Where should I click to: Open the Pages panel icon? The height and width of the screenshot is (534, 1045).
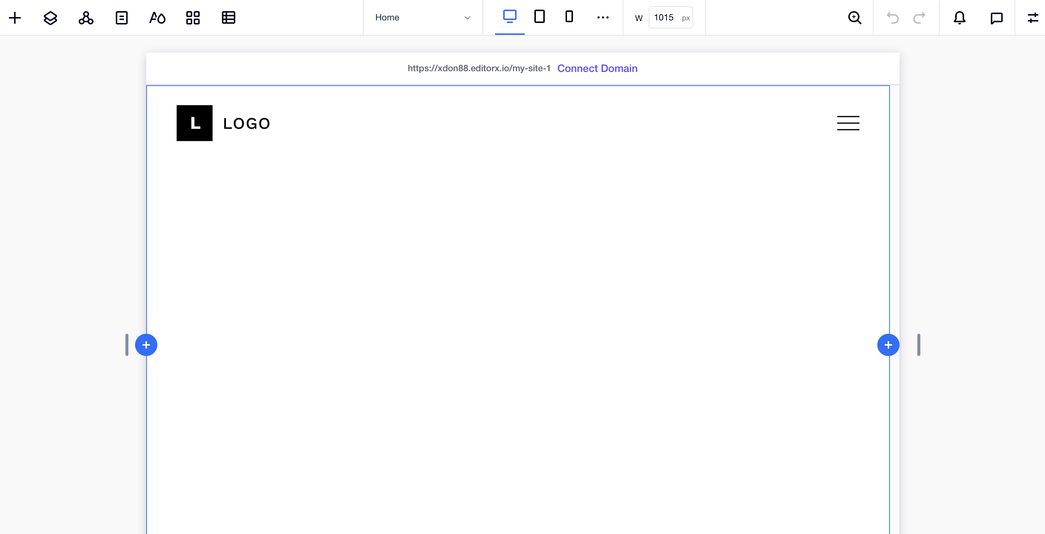121,17
